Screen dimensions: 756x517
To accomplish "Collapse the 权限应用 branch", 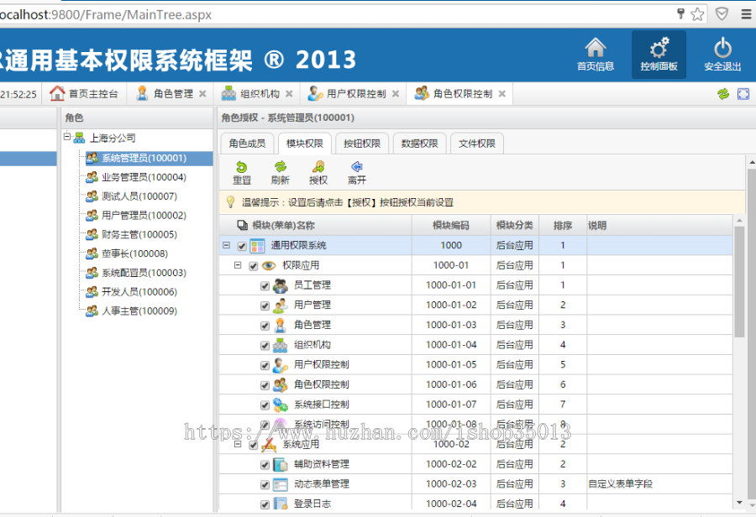I will coord(237,265).
